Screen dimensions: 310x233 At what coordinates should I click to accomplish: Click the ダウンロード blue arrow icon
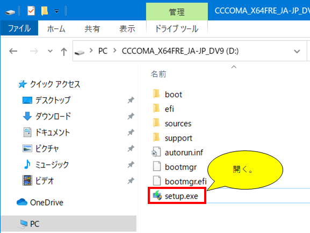(x=27, y=116)
